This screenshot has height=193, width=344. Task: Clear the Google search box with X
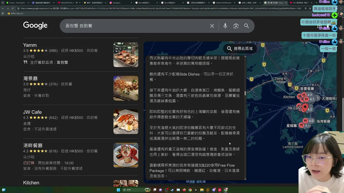pyautogui.click(x=212, y=26)
